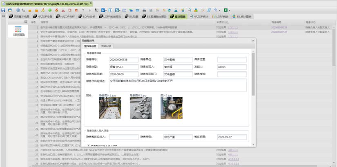Open the 整改期限 date field 2020-09-07
The height and width of the screenshot is (167, 337).
[232, 137]
